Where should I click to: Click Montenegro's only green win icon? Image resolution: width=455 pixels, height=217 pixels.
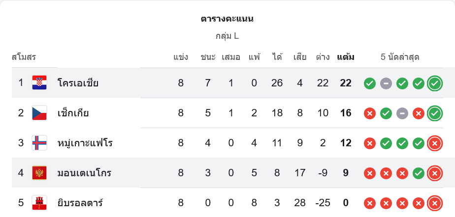pyautogui.click(x=419, y=173)
